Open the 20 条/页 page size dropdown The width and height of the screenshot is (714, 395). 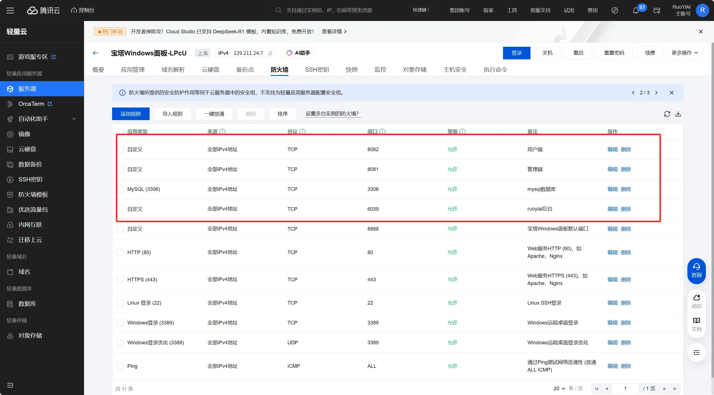coord(559,389)
